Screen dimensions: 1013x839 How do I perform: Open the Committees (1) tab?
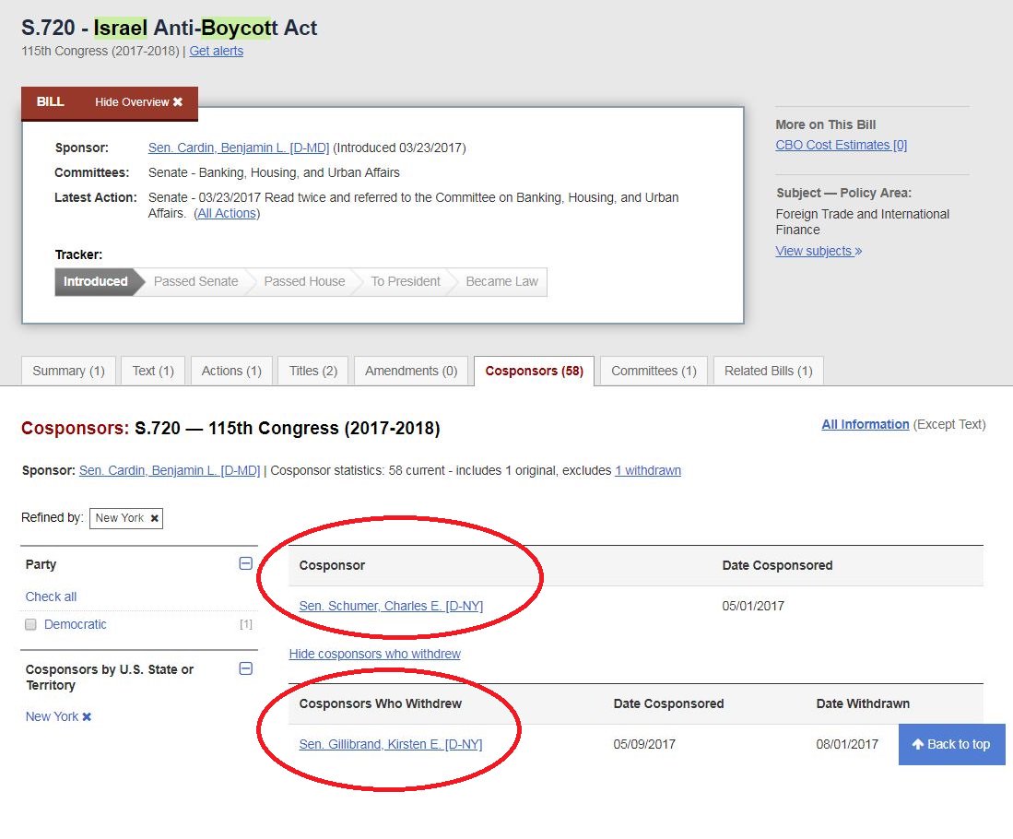[654, 371]
